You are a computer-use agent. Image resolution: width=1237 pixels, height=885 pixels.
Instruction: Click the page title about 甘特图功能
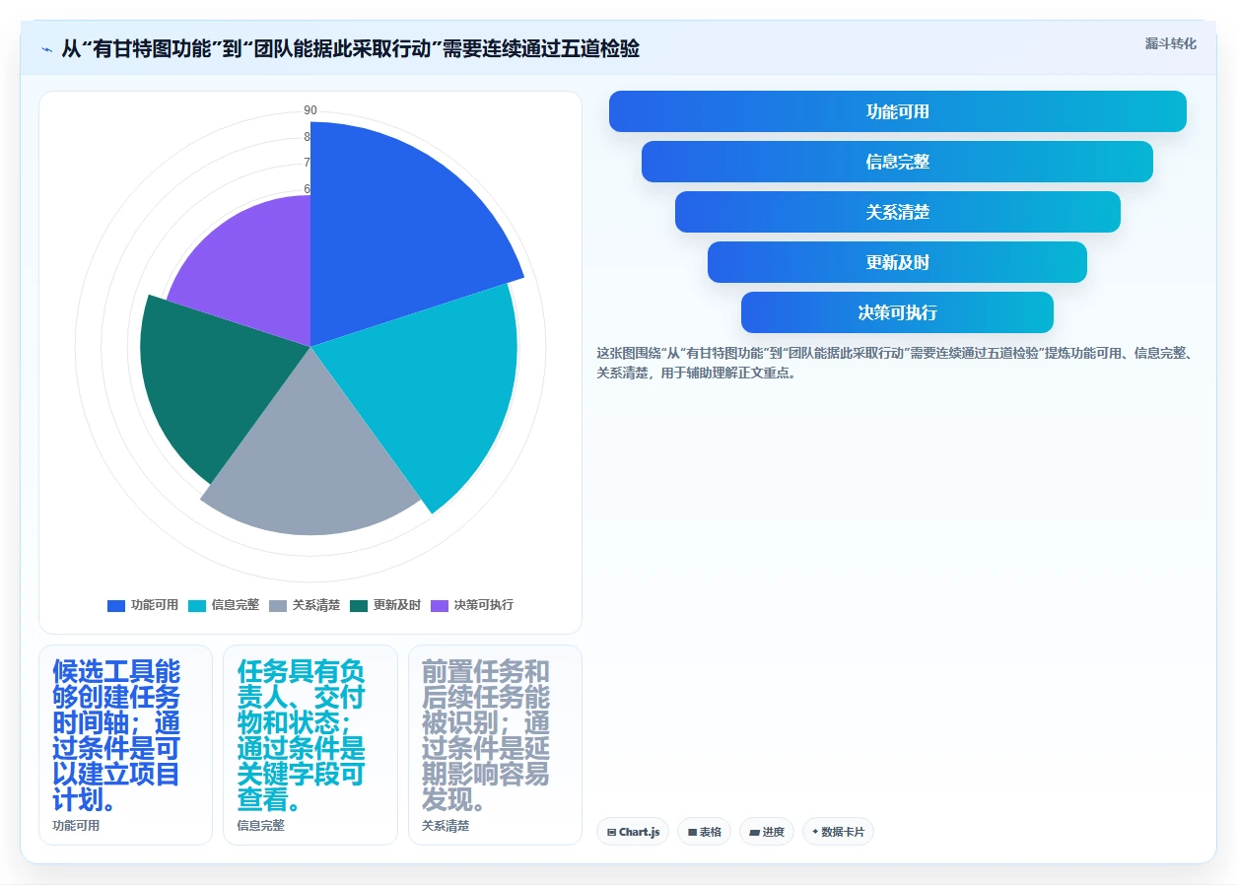[350, 48]
